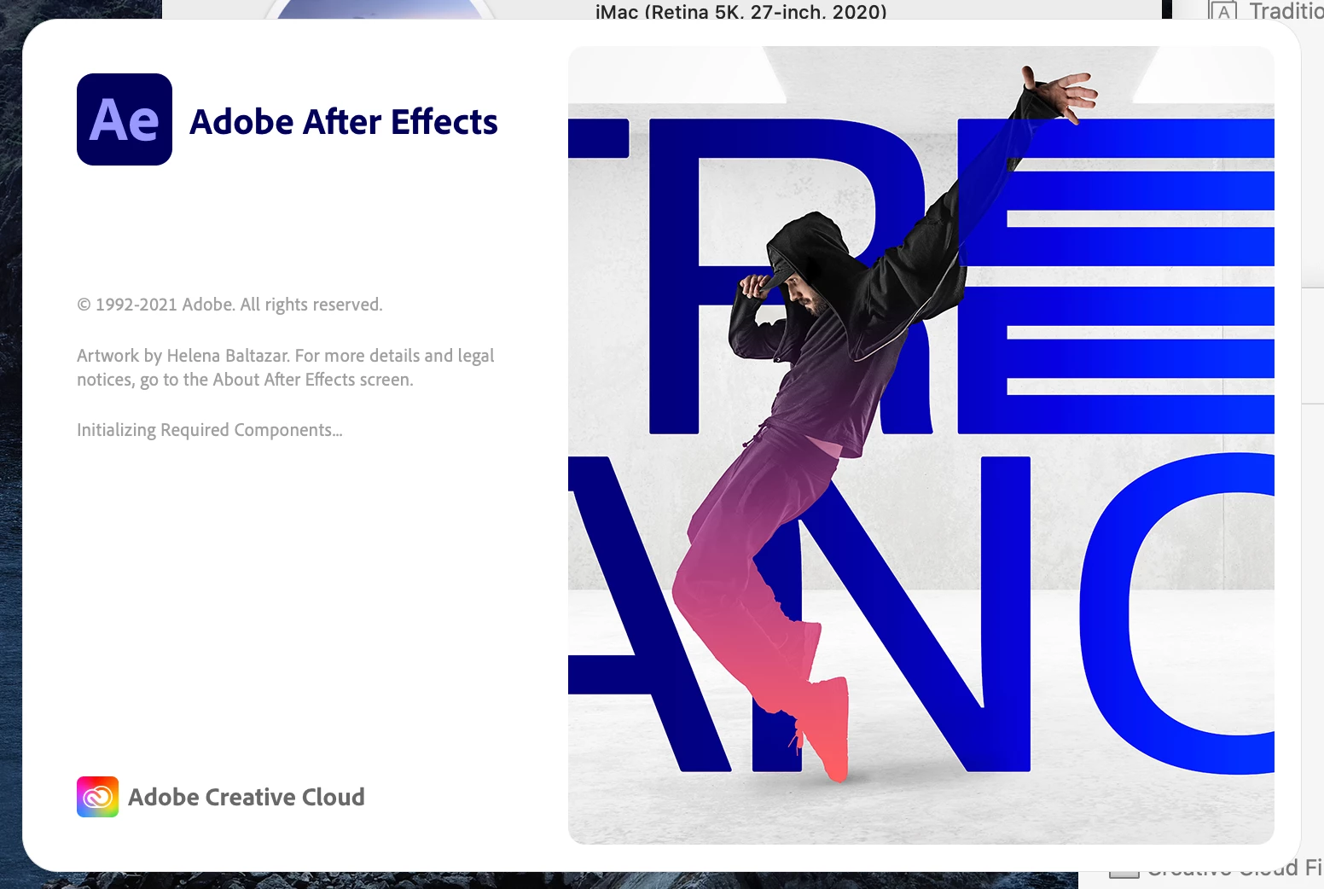Click the Adobe After Effects title text

click(x=344, y=122)
